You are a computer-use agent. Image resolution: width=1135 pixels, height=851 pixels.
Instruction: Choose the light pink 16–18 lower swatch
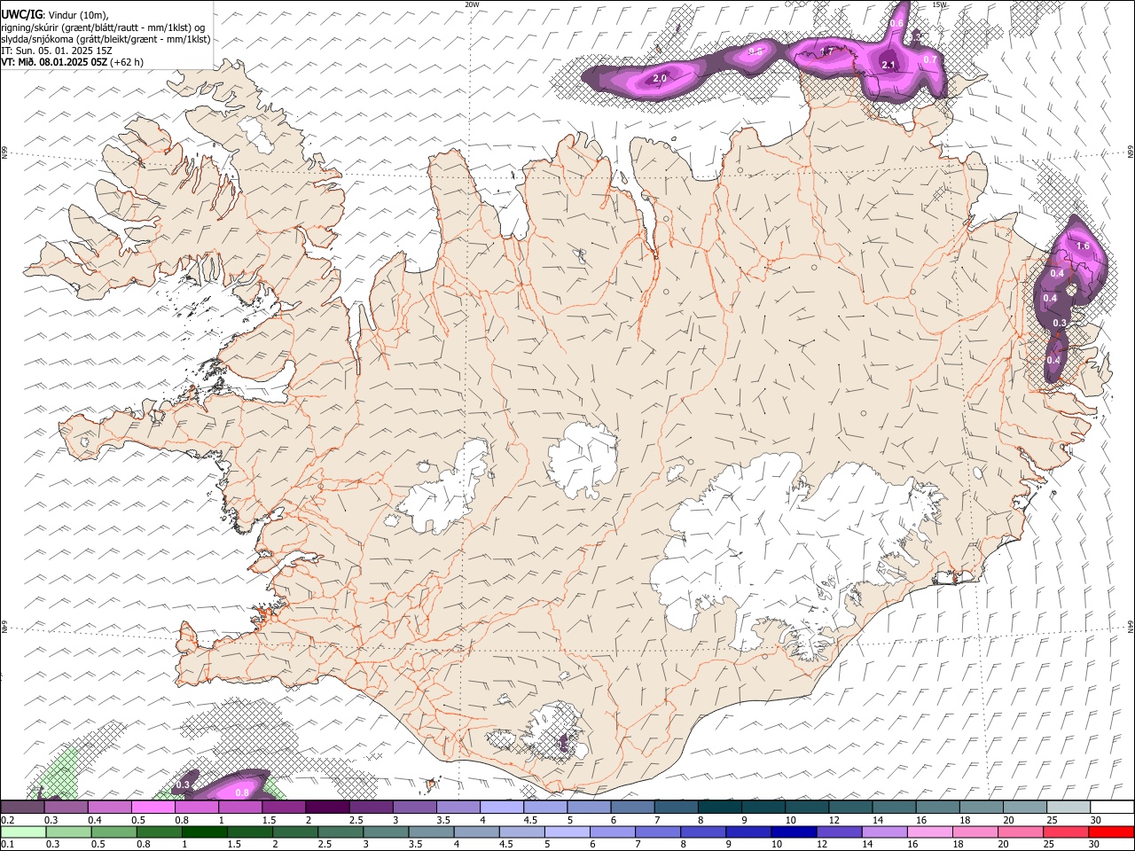coord(930,832)
